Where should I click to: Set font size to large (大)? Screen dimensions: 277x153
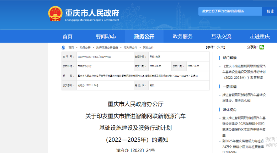pos(223,47)
